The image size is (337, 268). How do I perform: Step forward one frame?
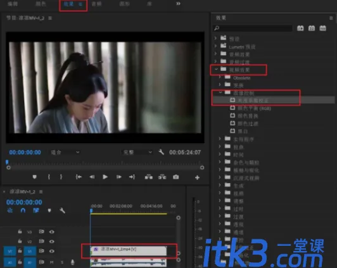click(x=119, y=177)
